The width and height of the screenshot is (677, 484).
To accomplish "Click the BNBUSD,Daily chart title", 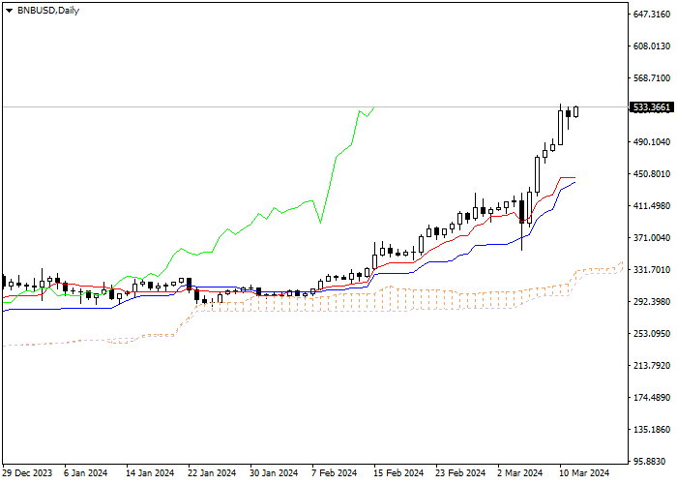I will point(48,11).
